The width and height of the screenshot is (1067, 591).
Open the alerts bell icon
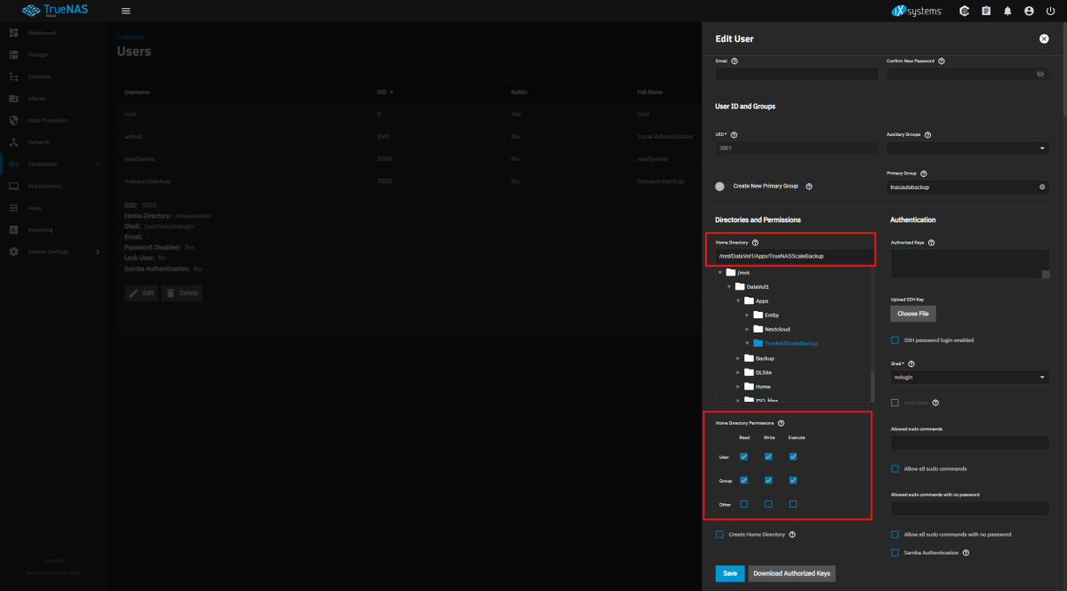(1007, 11)
